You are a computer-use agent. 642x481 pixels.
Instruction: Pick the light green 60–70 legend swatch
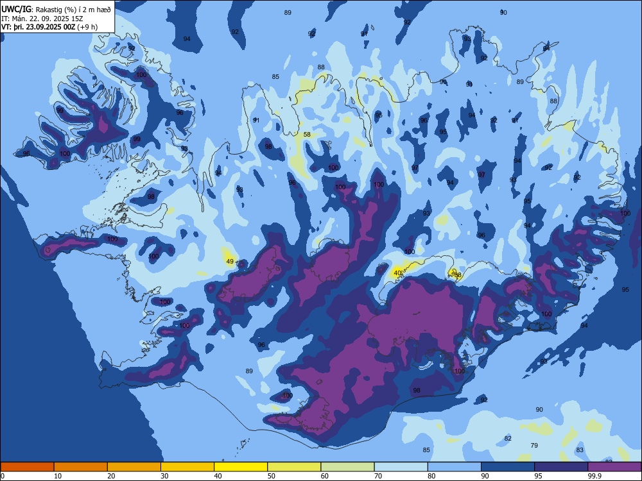[347, 467]
